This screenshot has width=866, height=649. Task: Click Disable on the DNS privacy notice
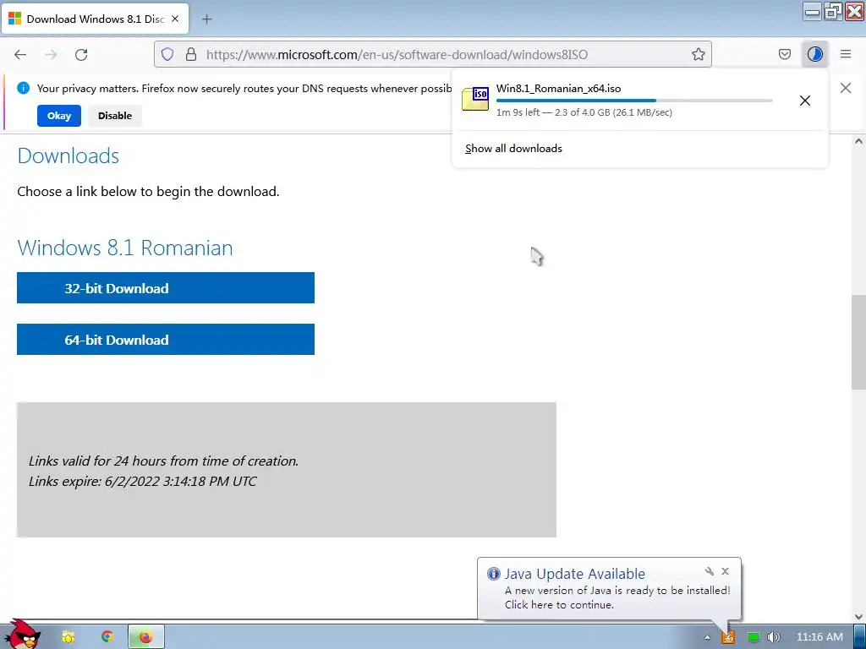[x=115, y=116]
